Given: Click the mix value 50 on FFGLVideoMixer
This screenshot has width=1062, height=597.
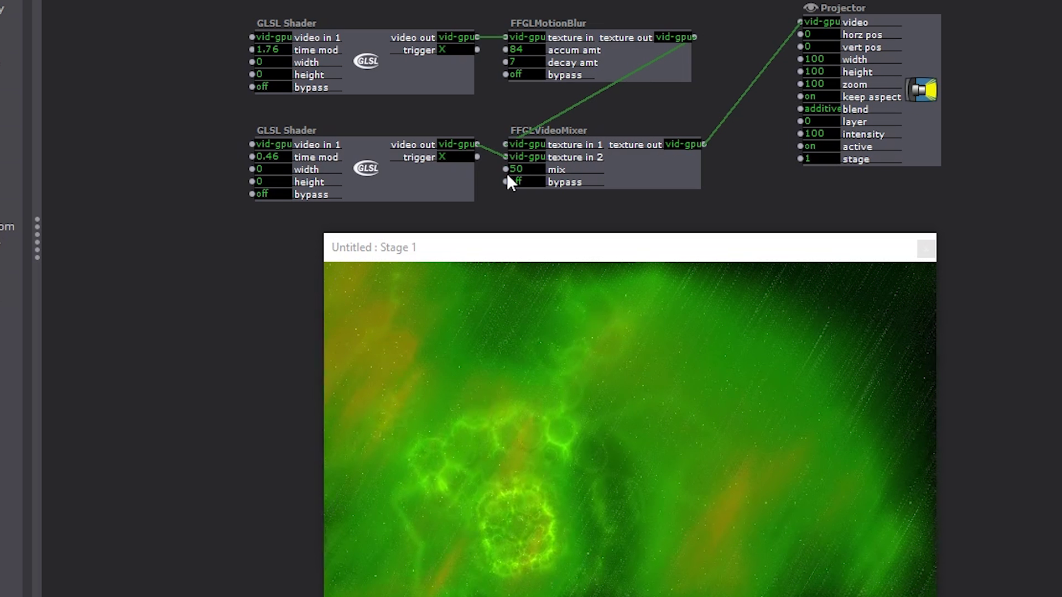Looking at the screenshot, I should [x=525, y=169].
